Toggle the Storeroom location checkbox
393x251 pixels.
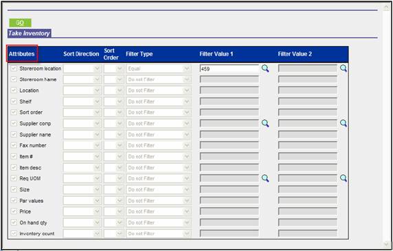[14, 69]
